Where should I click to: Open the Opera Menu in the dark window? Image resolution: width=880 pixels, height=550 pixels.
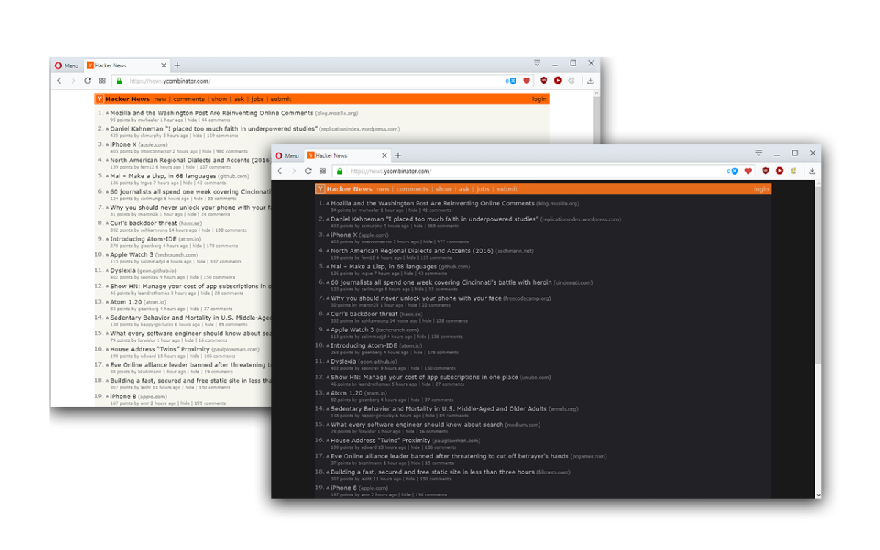coord(287,155)
